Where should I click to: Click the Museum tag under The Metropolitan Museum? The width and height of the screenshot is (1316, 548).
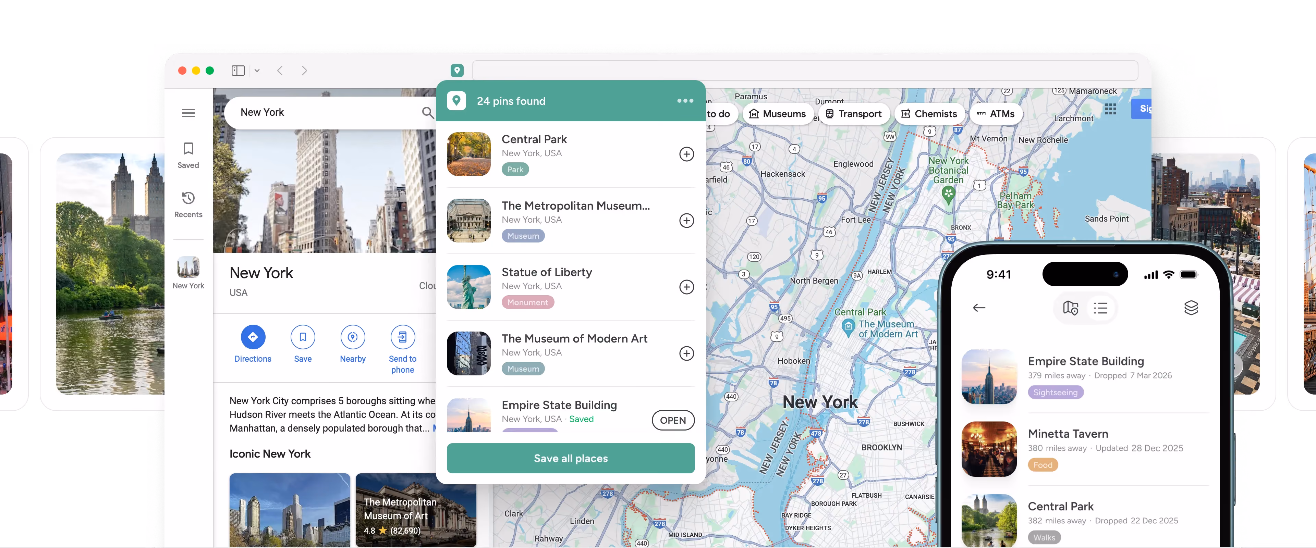[523, 236]
